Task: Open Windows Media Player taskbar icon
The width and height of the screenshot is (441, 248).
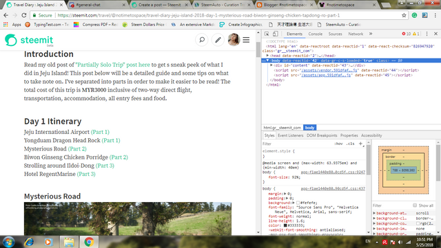Action: click(48, 242)
